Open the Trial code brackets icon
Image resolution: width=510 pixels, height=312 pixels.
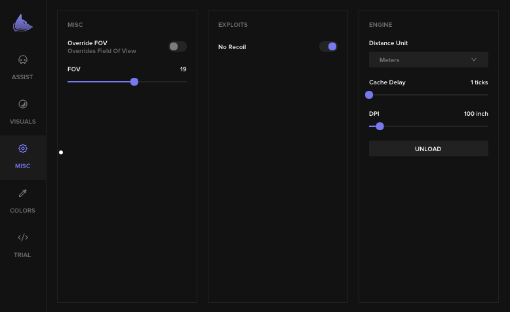[x=23, y=237]
